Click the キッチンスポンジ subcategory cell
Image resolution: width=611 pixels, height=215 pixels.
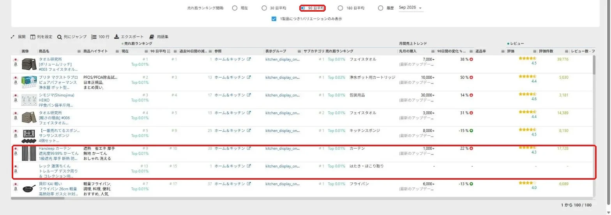click(365, 131)
